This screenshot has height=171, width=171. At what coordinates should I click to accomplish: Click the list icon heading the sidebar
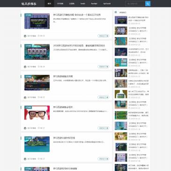point(116,12)
